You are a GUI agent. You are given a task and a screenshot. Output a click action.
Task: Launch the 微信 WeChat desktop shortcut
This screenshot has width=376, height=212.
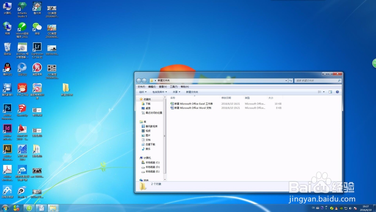coord(37,28)
